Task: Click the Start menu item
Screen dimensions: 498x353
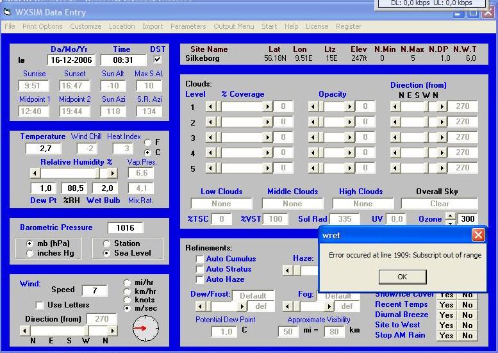Action: coord(269,26)
